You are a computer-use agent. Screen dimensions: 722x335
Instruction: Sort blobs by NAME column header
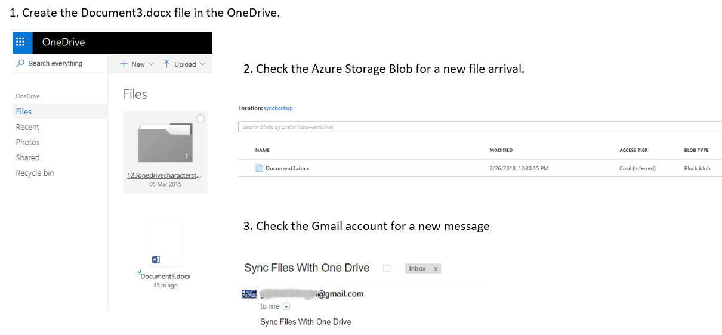point(263,150)
